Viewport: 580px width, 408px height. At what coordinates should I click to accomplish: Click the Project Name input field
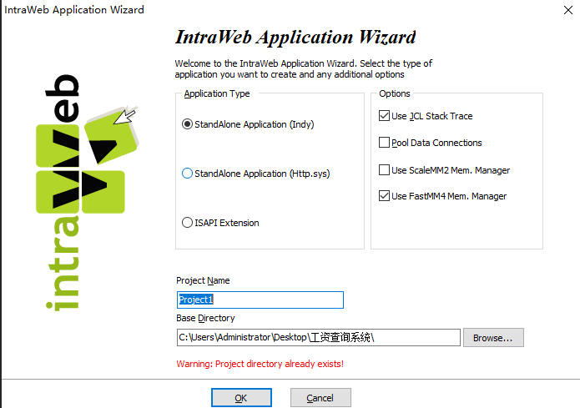(x=260, y=300)
